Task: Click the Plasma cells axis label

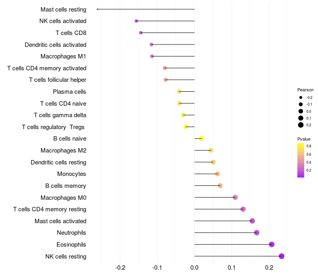Action: [x=70, y=92]
